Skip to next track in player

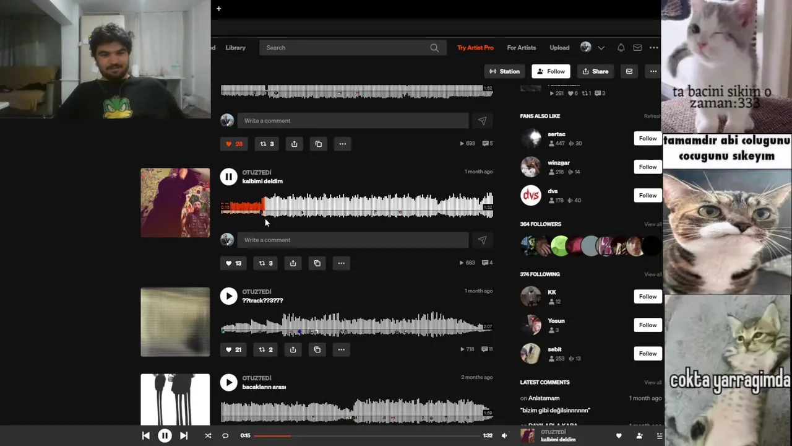coord(184,435)
